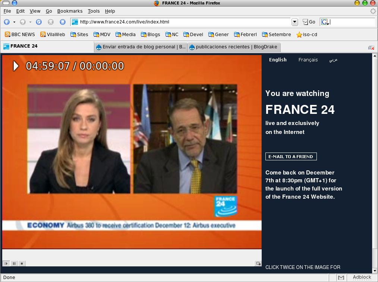Open the Back history dropdown arrow
This screenshot has height=282, width=378.
tap(14, 22)
